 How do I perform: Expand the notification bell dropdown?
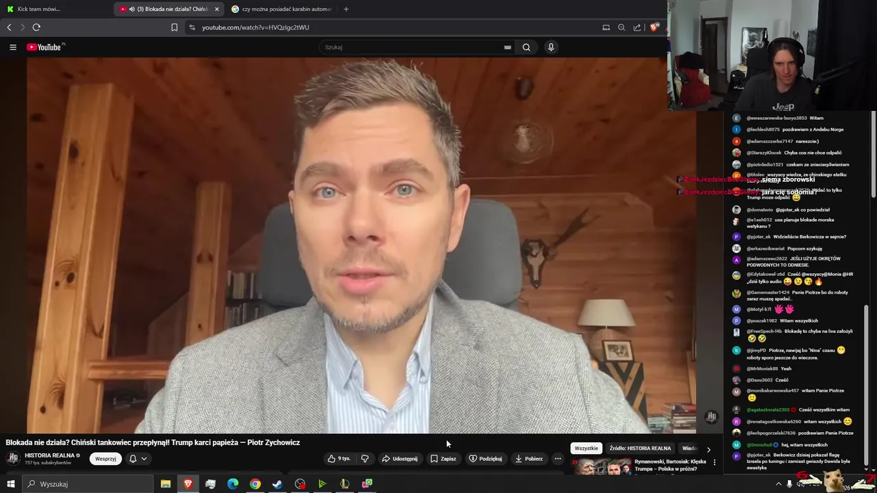click(138, 459)
